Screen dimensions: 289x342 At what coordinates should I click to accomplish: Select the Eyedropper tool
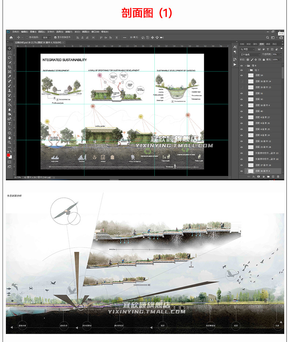10,76
